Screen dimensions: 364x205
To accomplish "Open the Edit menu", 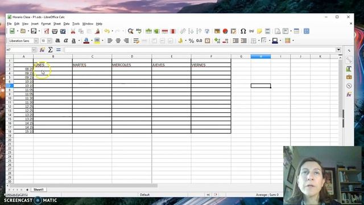I will (x=16, y=24).
